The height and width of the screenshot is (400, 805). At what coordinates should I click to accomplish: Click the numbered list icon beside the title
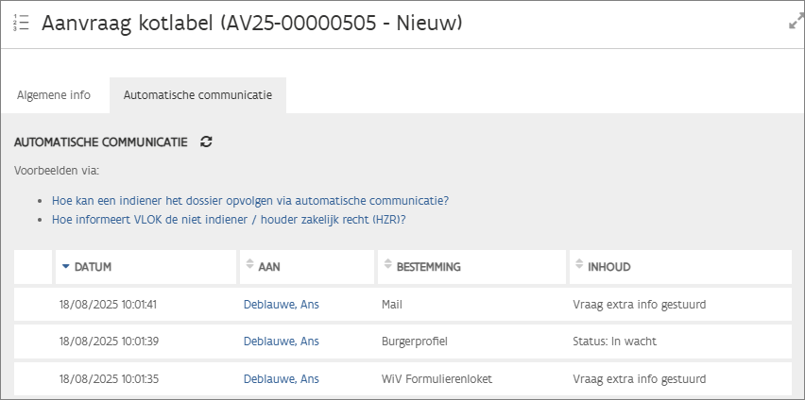pos(22,24)
